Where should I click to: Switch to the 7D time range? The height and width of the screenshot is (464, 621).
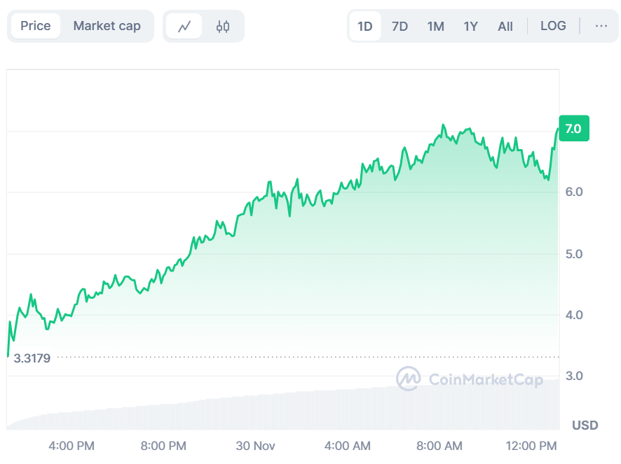click(x=400, y=27)
